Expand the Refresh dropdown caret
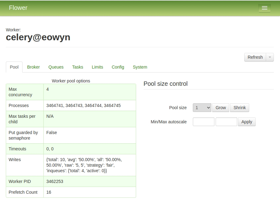 (270, 57)
